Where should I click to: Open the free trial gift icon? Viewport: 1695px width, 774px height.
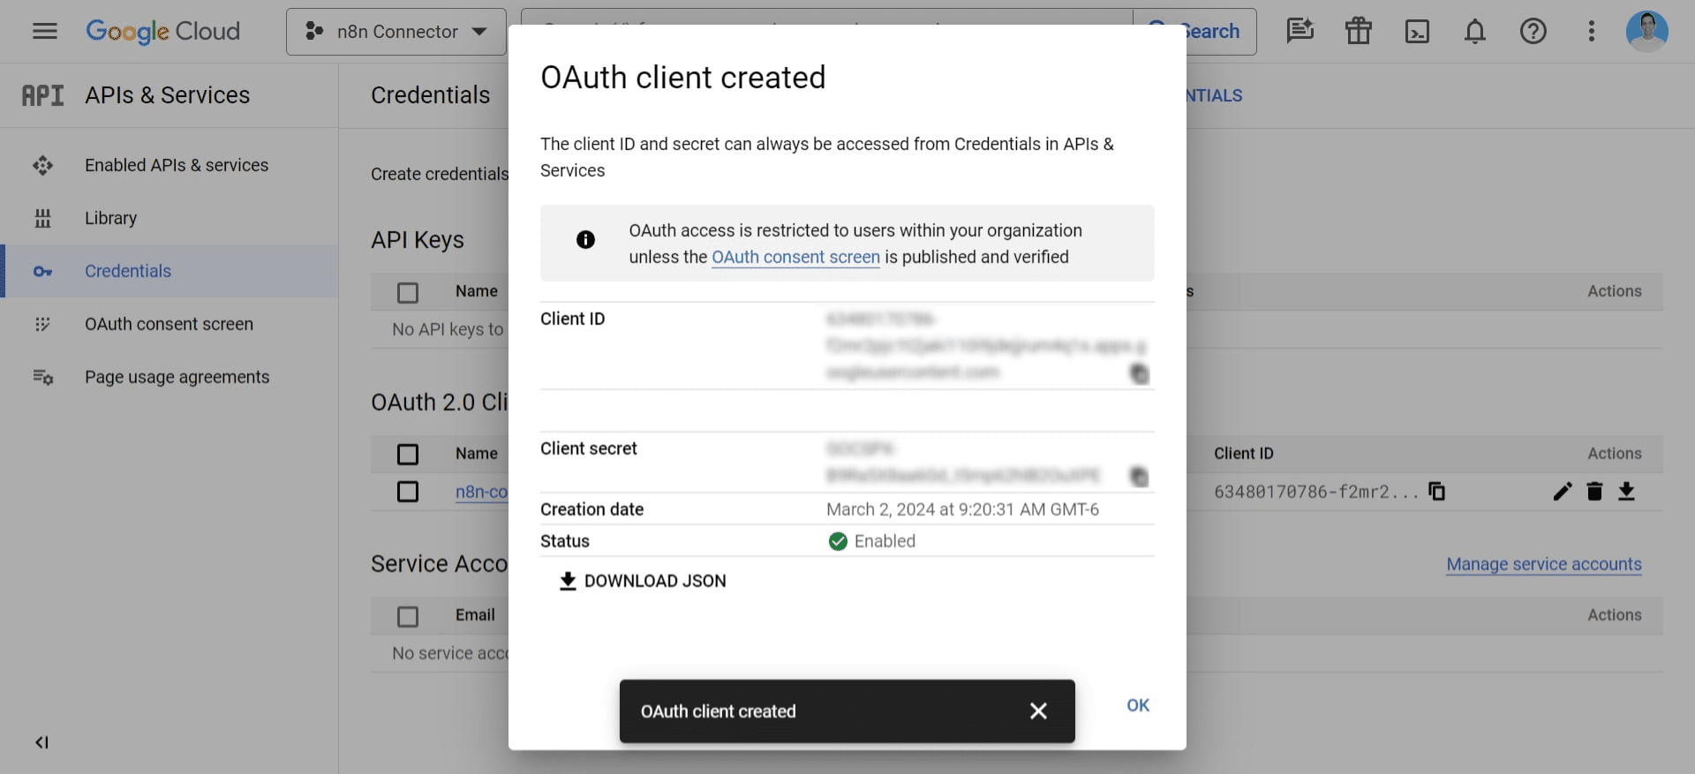pos(1358,31)
